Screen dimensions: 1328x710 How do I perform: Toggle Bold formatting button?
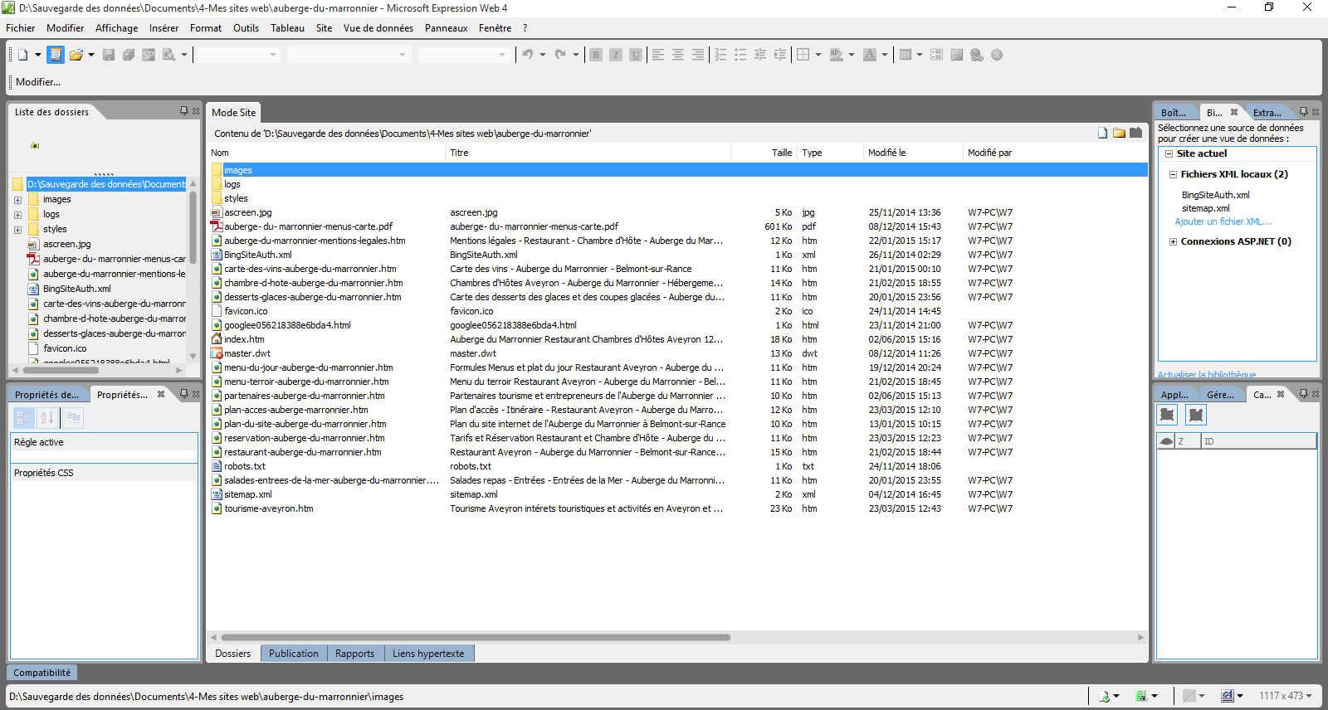595,55
